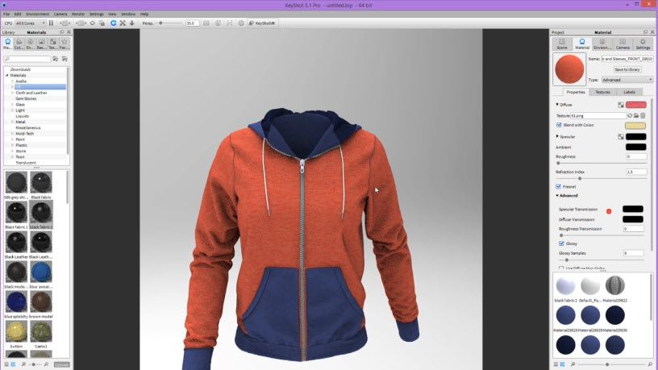Image resolution: width=658 pixels, height=370 pixels.
Task: Pause real-time rendering with the pause icon
Action: pyautogui.click(x=51, y=23)
